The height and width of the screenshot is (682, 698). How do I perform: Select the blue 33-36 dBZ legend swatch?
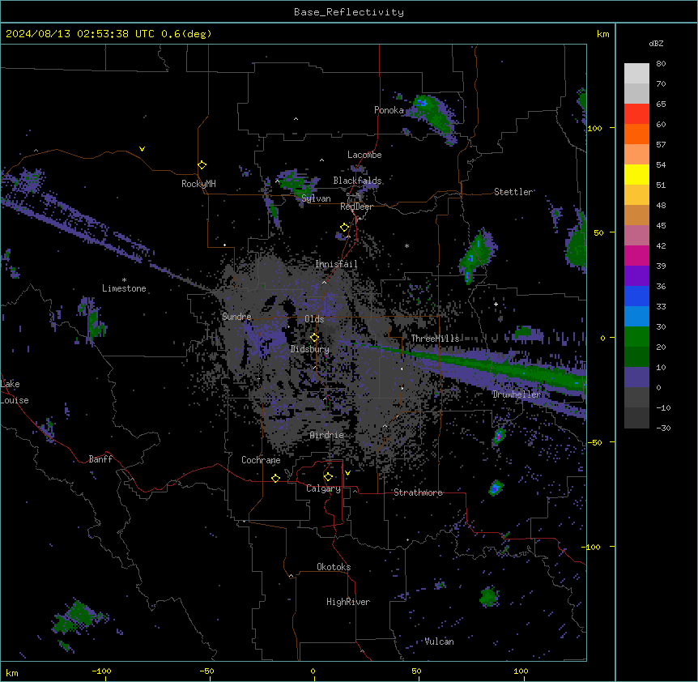click(636, 296)
